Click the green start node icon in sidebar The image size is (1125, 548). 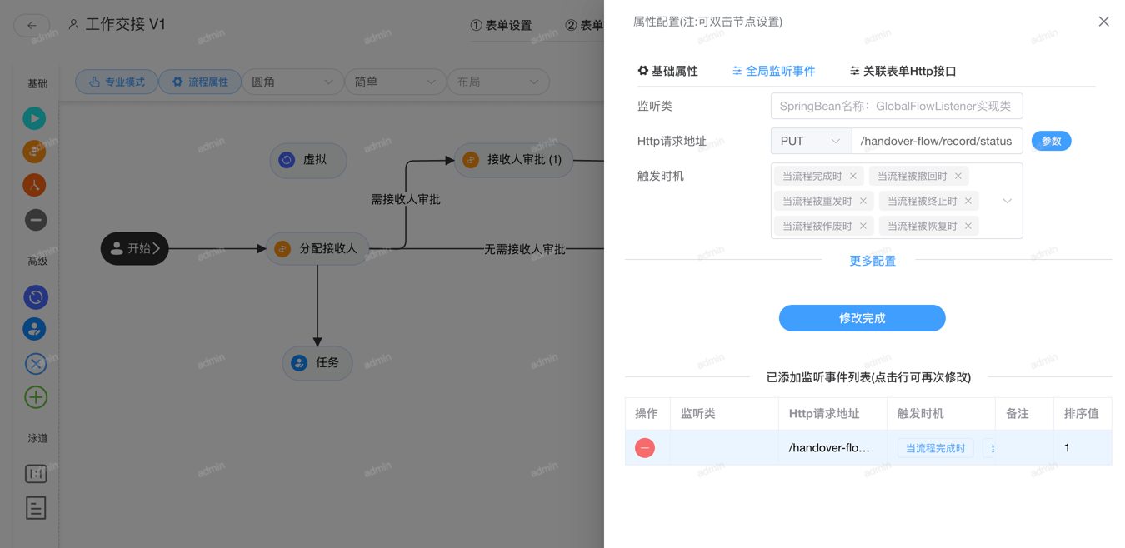34,118
